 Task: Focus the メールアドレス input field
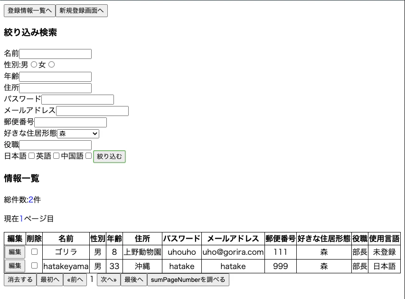tap(92, 111)
